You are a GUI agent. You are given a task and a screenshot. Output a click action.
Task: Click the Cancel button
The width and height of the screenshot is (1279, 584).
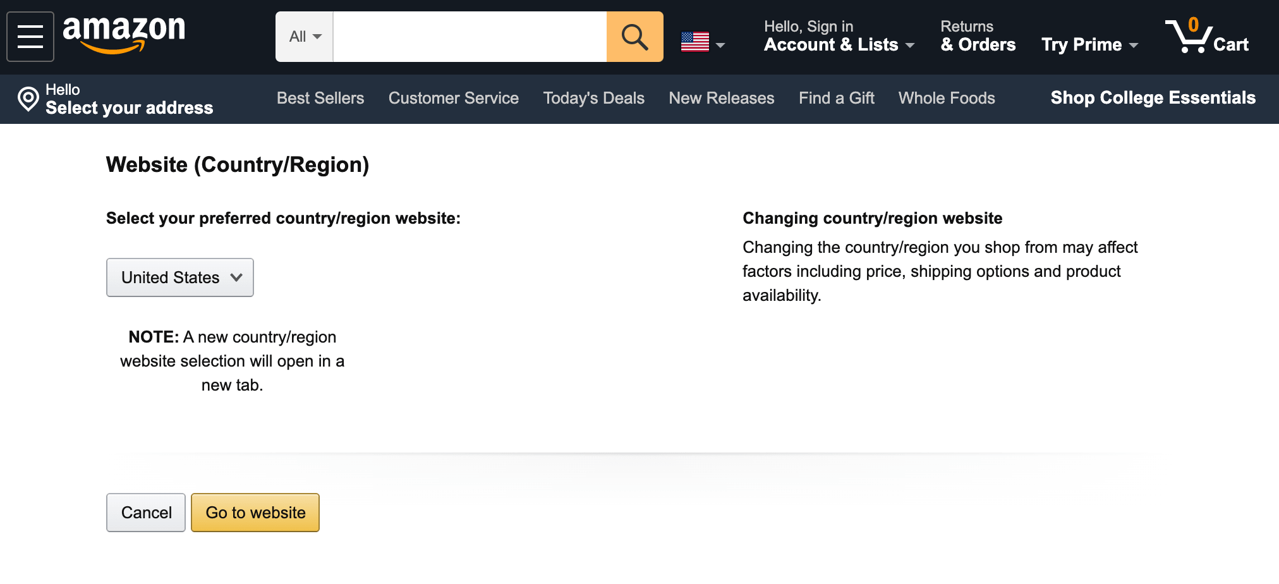(x=145, y=512)
